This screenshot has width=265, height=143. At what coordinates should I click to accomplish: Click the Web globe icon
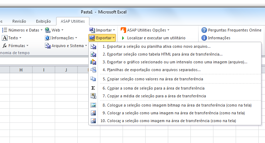pos(48,30)
